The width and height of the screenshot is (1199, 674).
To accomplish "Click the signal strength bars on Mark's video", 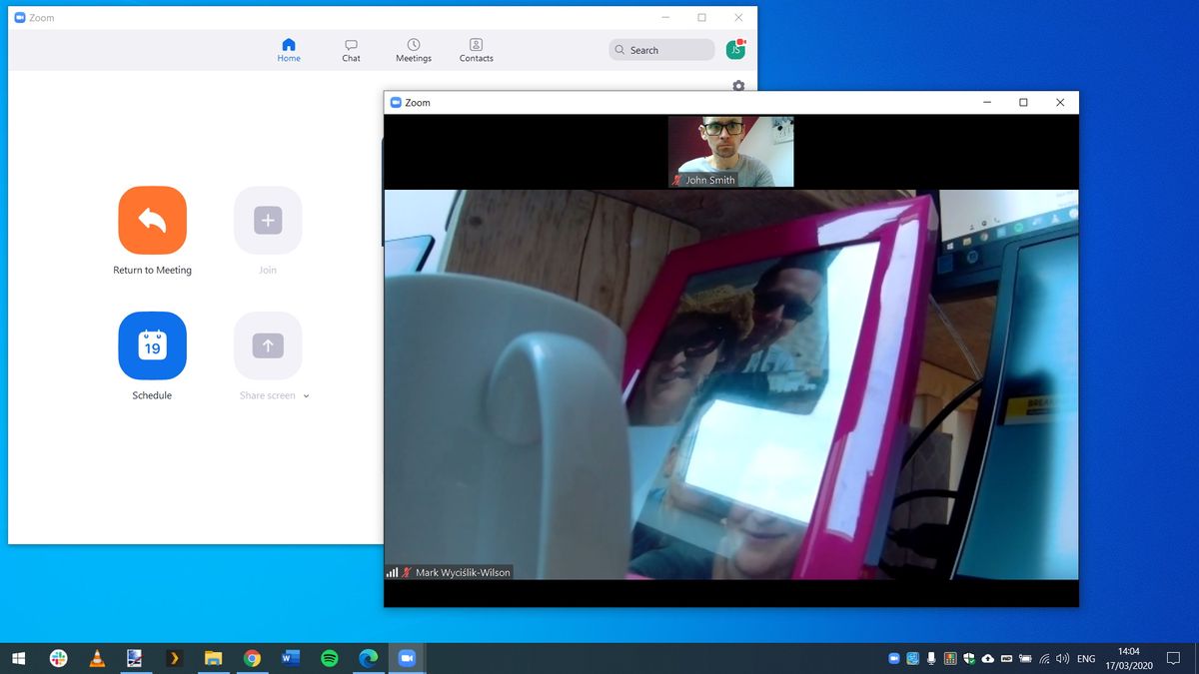I will (392, 572).
